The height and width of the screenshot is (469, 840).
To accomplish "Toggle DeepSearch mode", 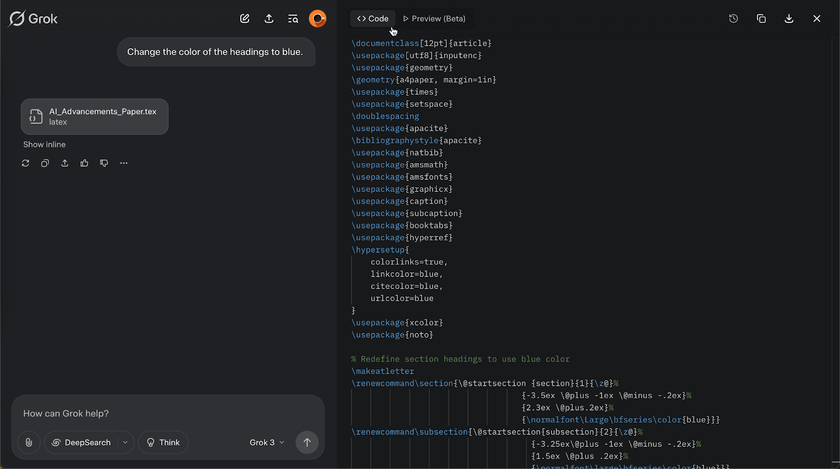I will [x=81, y=442].
